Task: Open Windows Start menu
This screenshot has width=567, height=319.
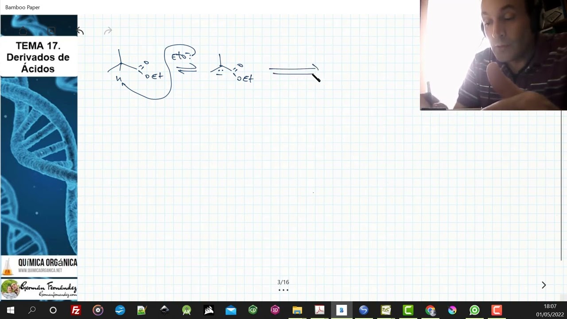Action: coord(11,310)
